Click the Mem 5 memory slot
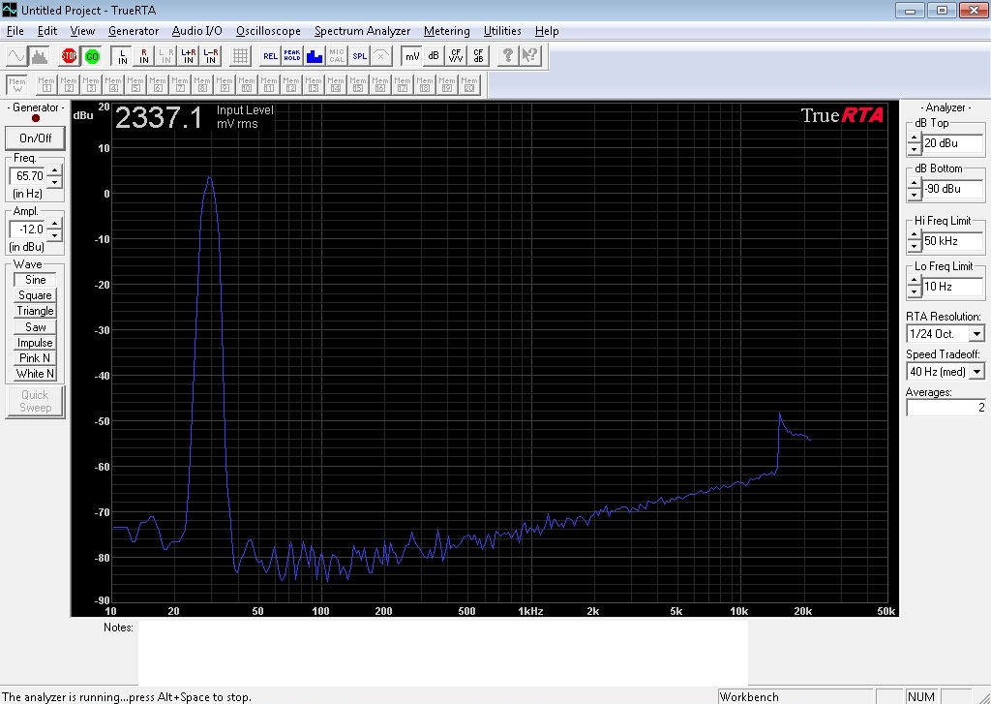Screen dimensions: 991x704 click(135, 85)
